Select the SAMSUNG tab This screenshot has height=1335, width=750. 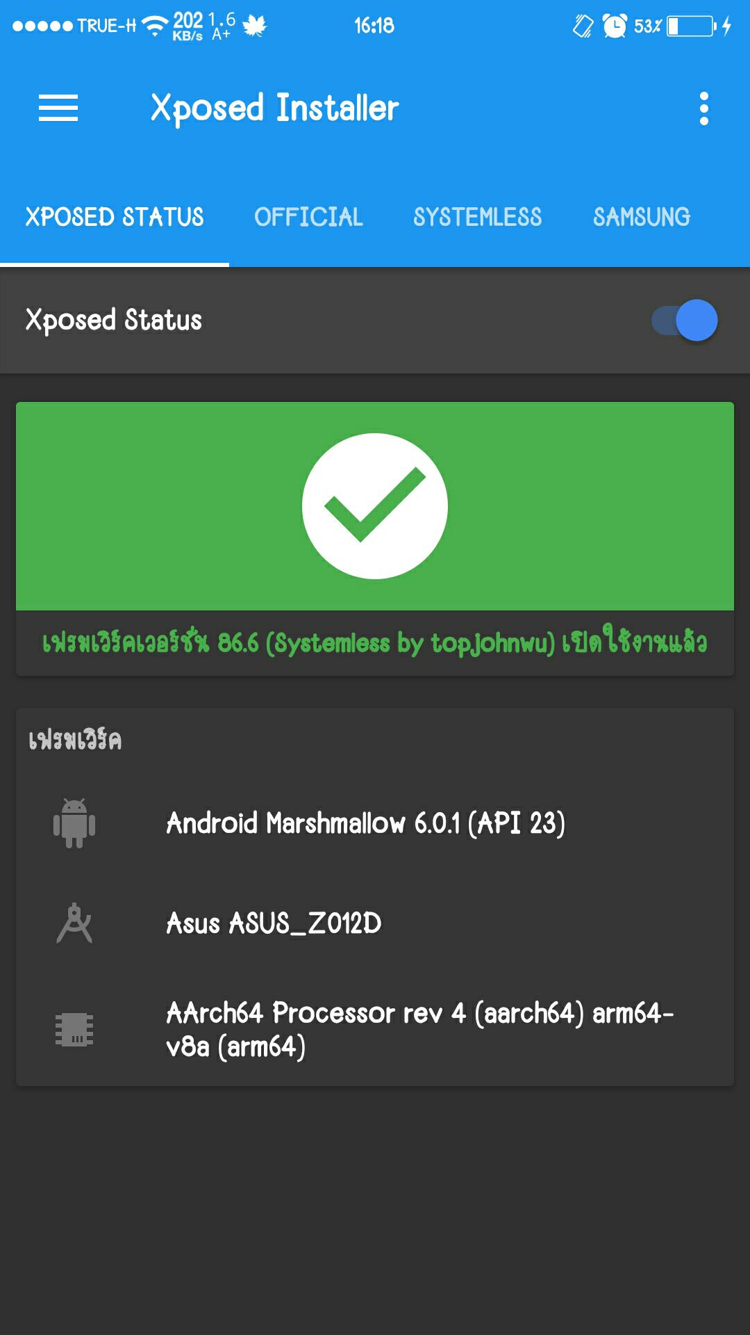[640, 217]
